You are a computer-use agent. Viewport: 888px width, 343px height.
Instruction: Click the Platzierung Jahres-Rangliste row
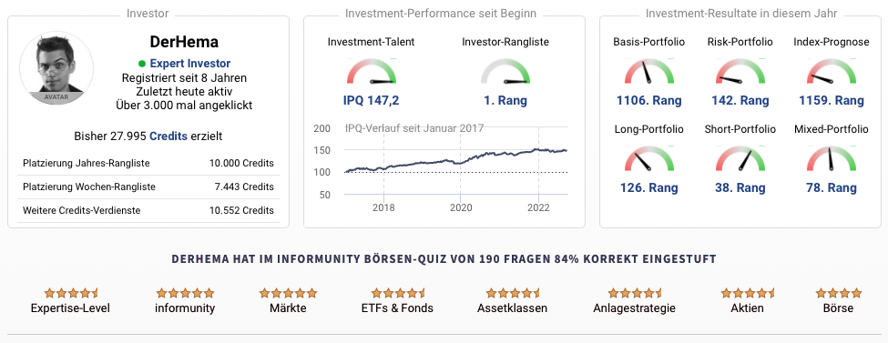point(148,163)
